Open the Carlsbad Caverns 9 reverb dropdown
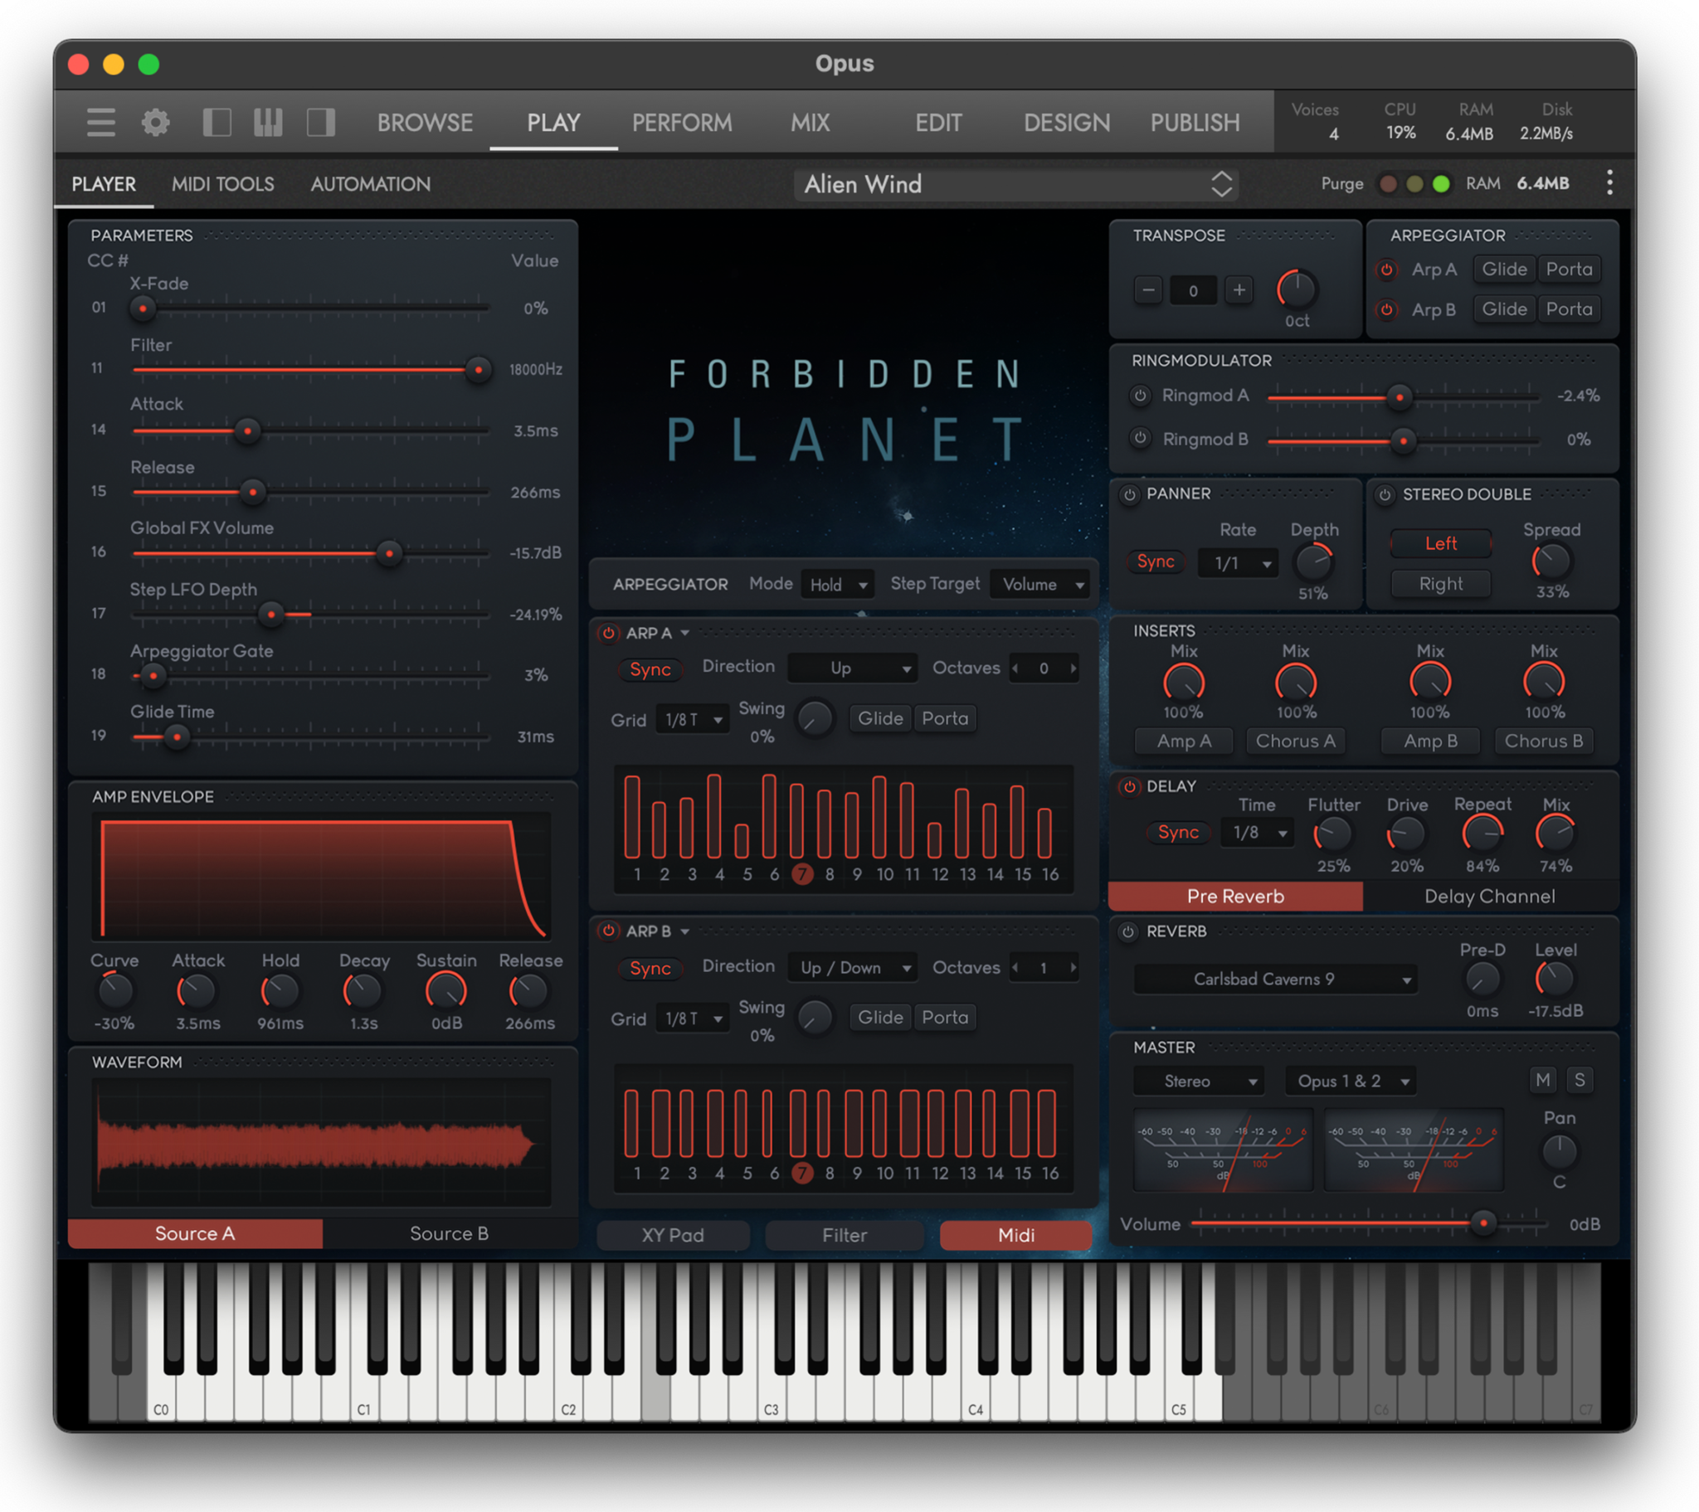The height and width of the screenshot is (1512, 1699). (x=1274, y=980)
